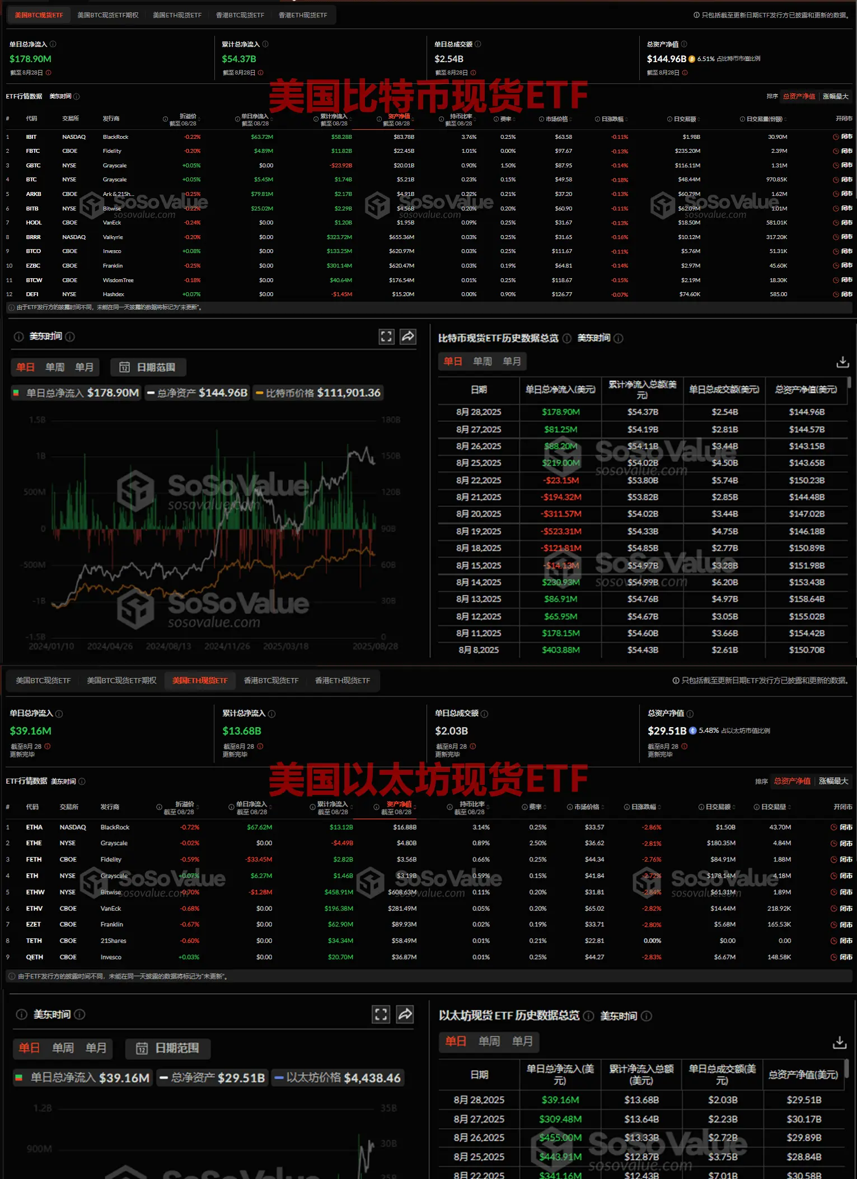857x1179 pixels.
Task: Open 美国ETH现货ETF tab in top bar
Action: [177, 15]
